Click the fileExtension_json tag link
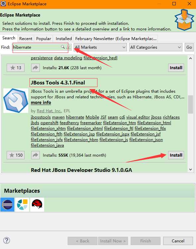The image size is (196, 249). [x=146, y=140]
